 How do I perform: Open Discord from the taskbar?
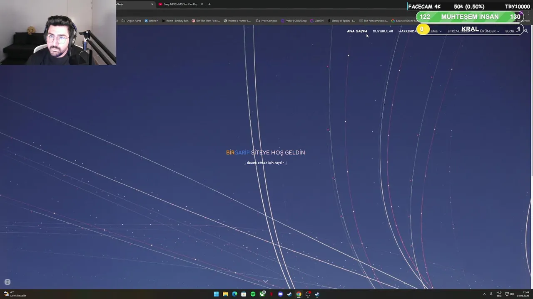coord(280,294)
